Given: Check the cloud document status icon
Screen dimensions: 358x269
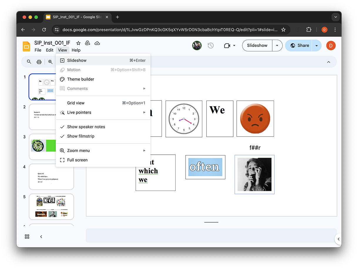Looking at the screenshot, I should tap(97, 43).
